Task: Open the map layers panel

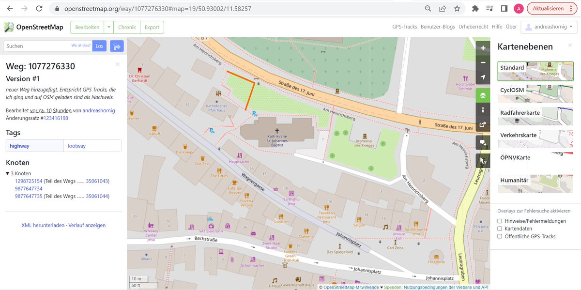Action: (482, 95)
